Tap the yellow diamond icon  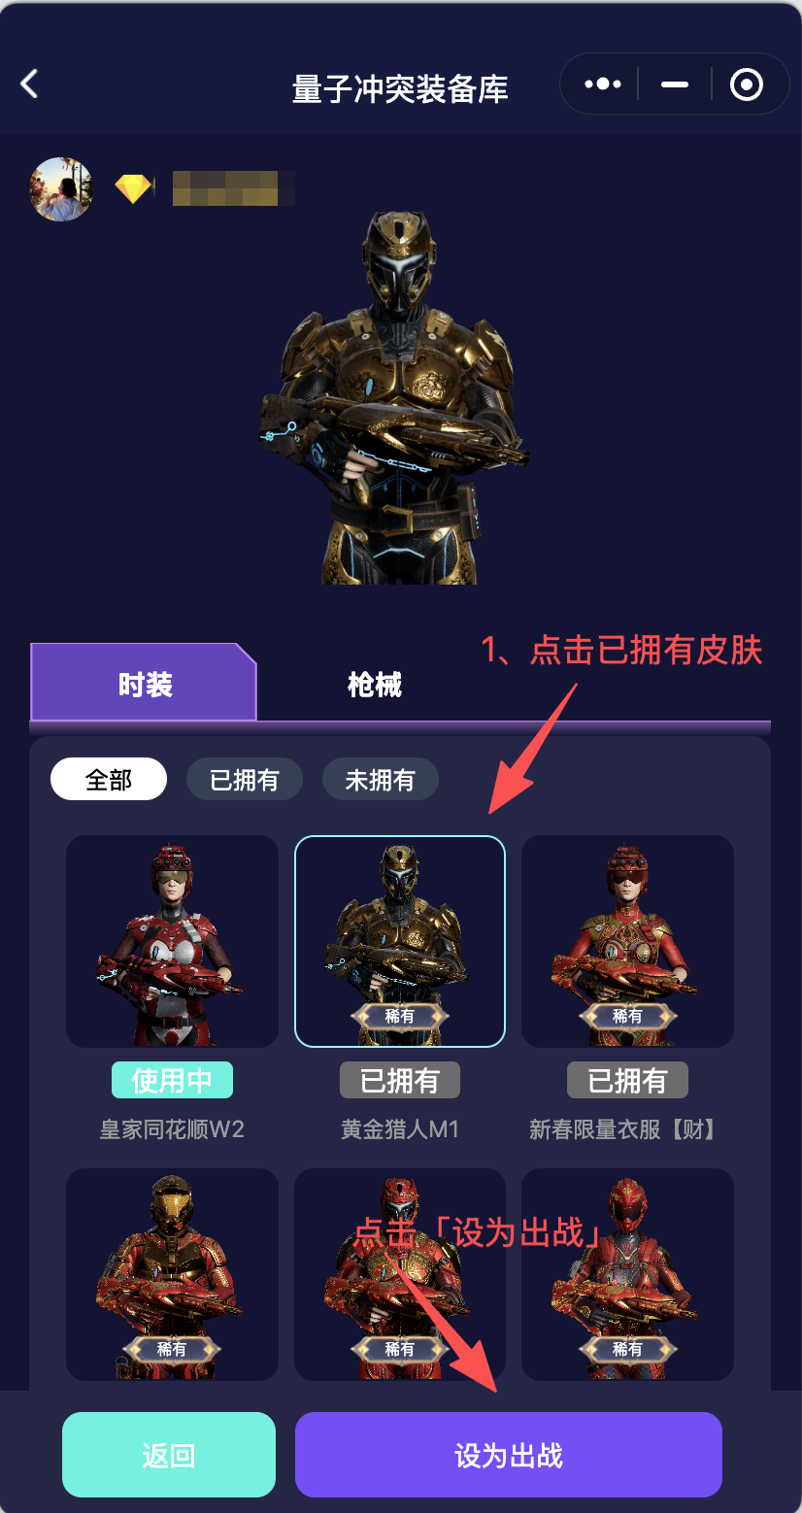[x=134, y=187]
